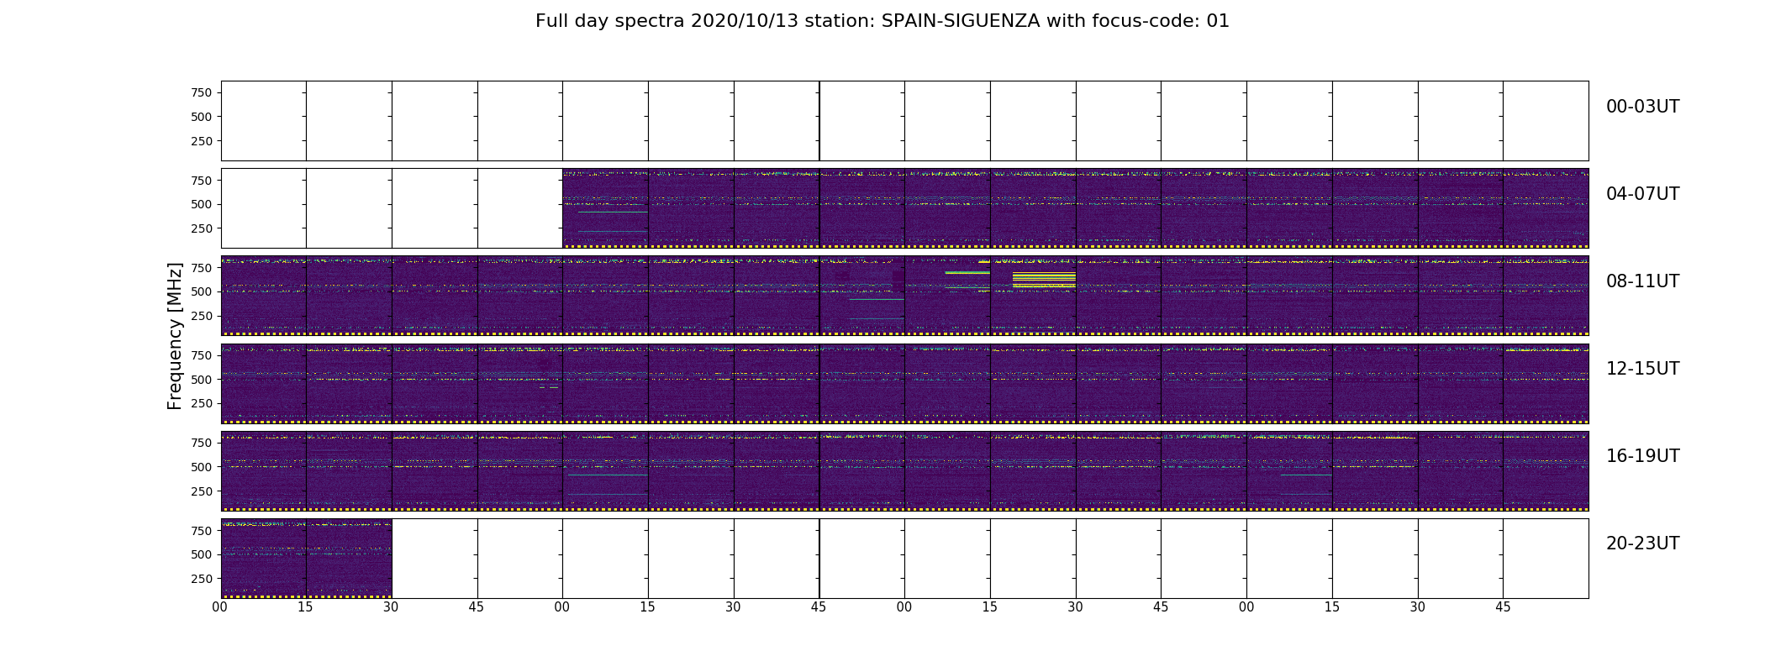Click the 250 tick of the 00-03UT row
The height and width of the screenshot is (672, 1765).
coord(202,141)
